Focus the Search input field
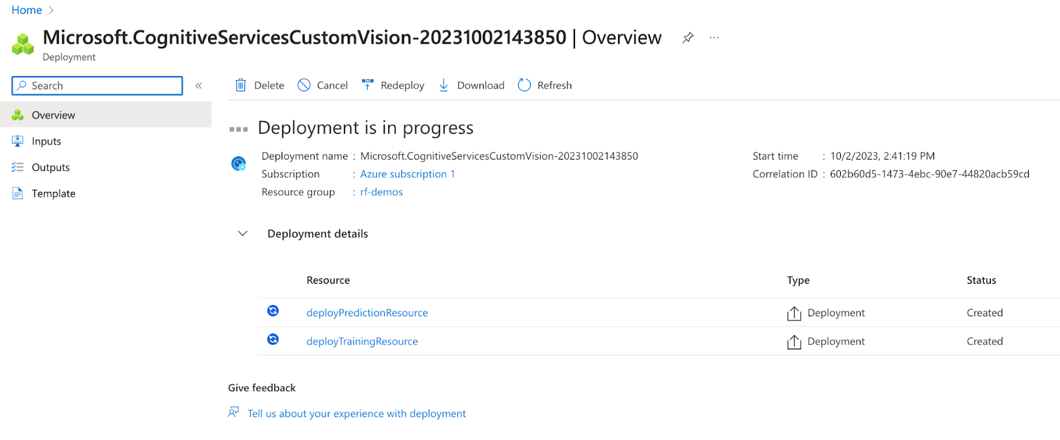 [97, 85]
